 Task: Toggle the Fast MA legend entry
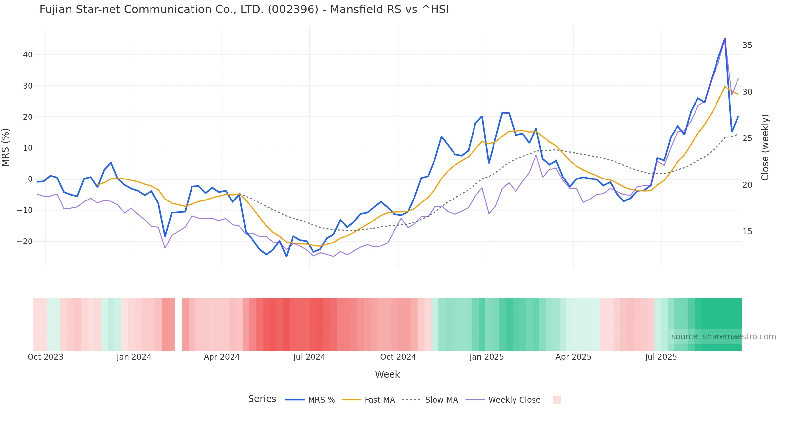pos(368,400)
